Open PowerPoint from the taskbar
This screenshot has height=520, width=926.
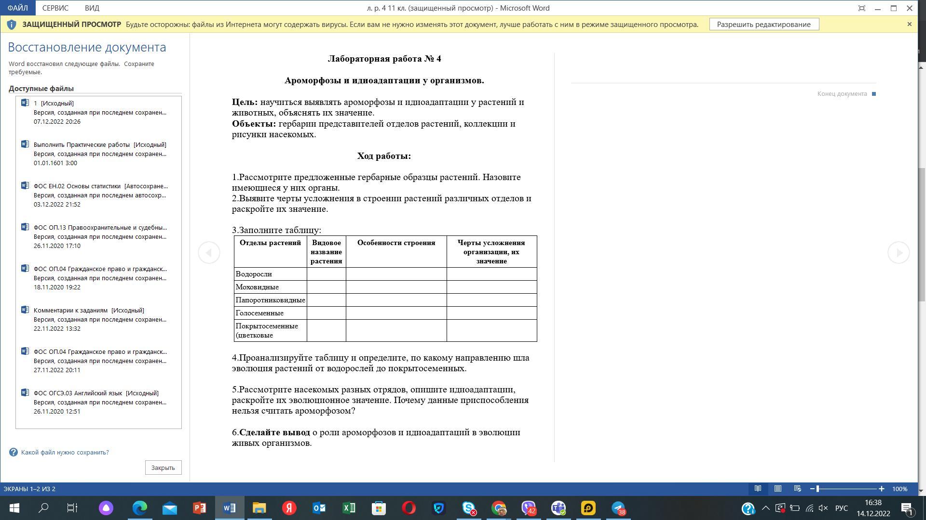(199, 508)
